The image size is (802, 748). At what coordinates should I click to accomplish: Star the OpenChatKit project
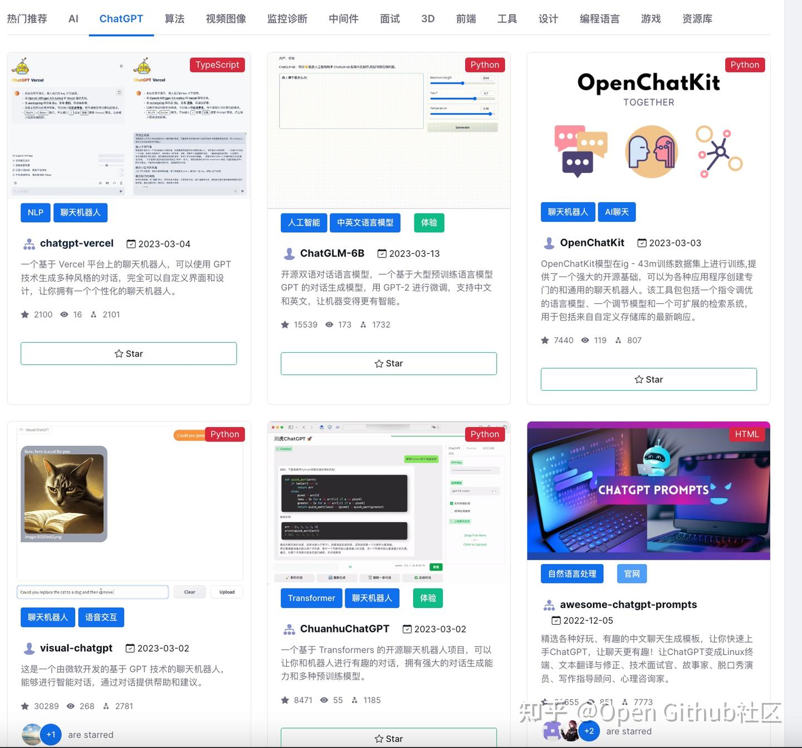coord(648,379)
